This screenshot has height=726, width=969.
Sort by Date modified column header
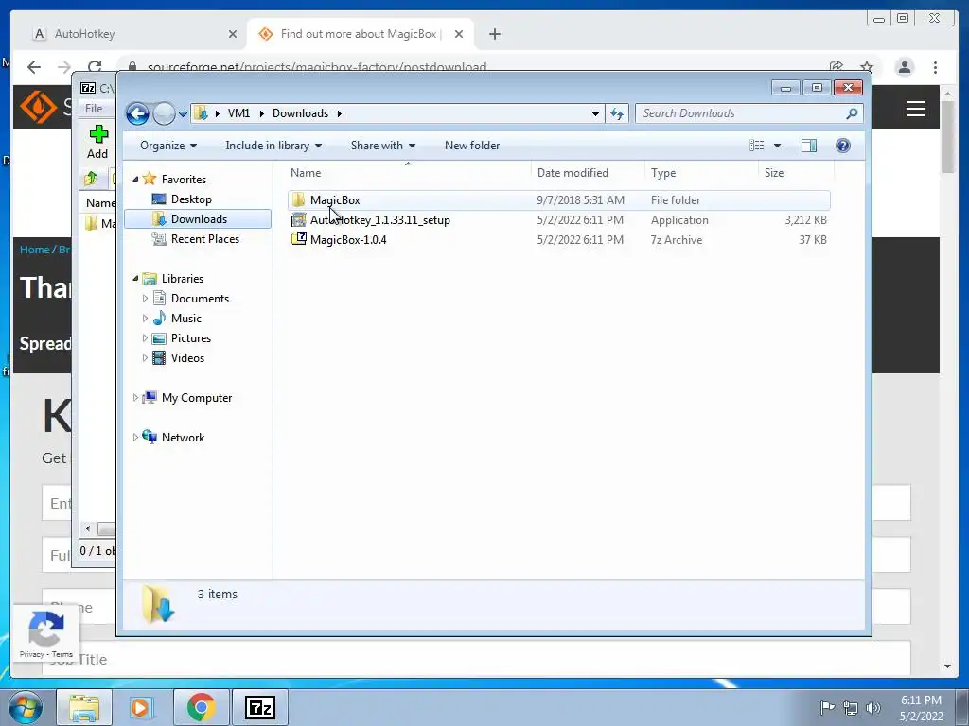pos(587,173)
